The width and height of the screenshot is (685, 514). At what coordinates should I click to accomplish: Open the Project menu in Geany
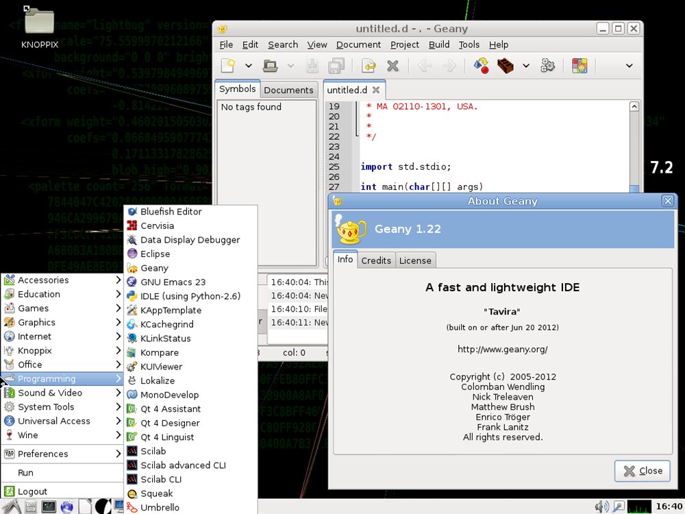coord(405,45)
